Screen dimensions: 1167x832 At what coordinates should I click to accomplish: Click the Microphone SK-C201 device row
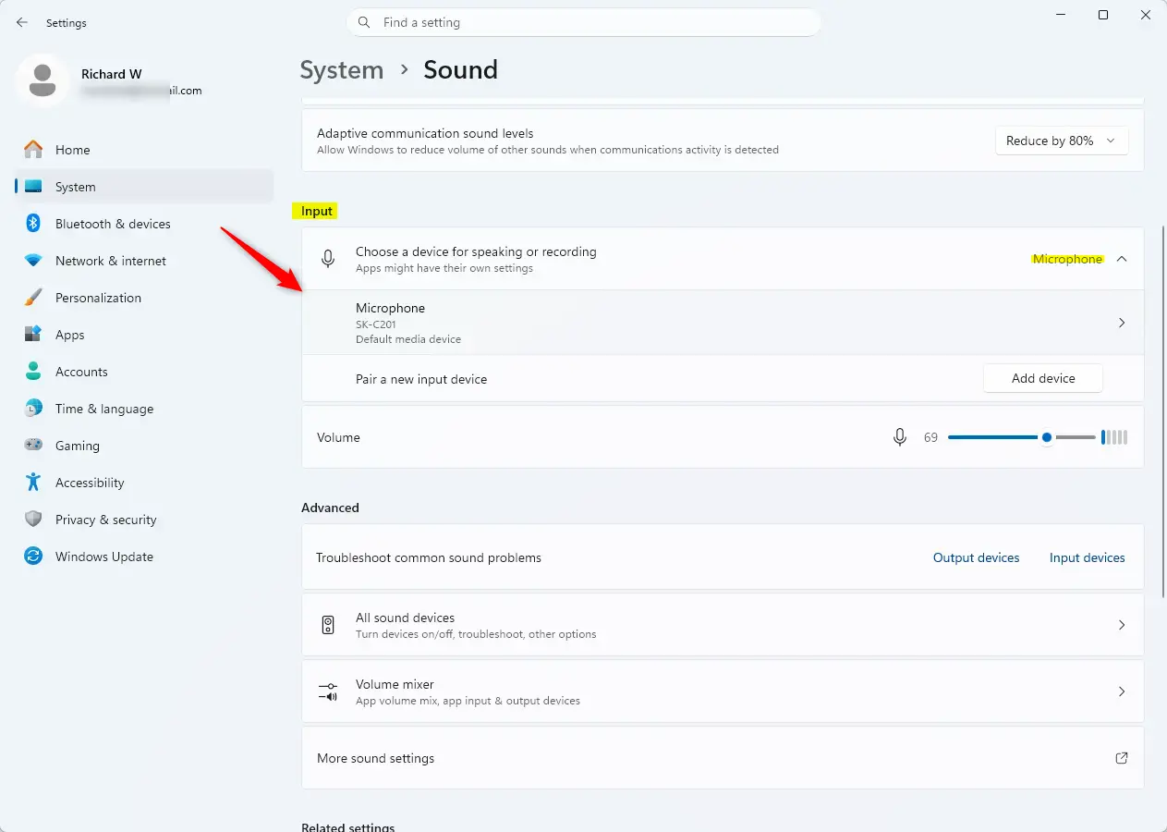[723, 323]
